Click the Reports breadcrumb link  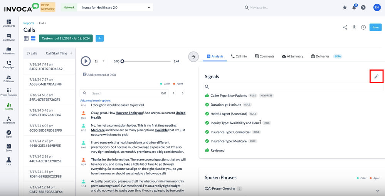29,23
